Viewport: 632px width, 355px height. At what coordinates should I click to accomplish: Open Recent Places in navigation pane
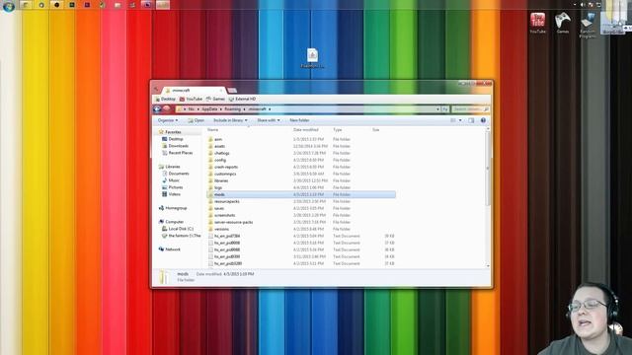(x=178, y=153)
